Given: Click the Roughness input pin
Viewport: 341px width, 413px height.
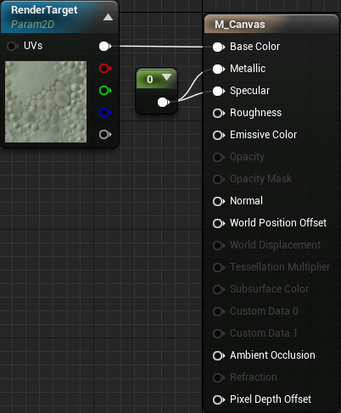Looking at the screenshot, I should 219,113.
